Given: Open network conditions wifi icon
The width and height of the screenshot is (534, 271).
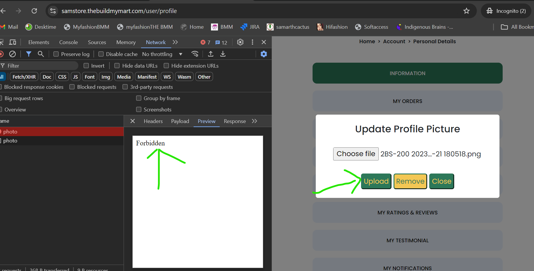Looking at the screenshot, I should pos(195,54).
